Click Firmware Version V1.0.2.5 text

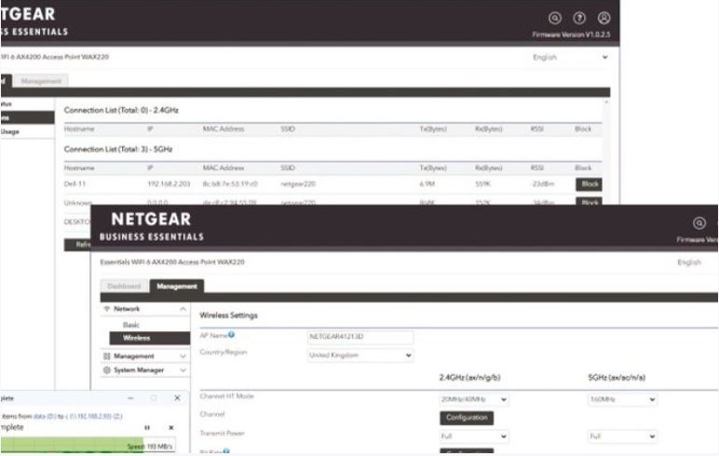click(571, 34)
